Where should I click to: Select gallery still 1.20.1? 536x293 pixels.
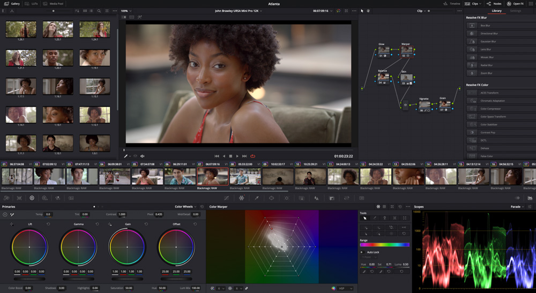click(x=58, y=57)
